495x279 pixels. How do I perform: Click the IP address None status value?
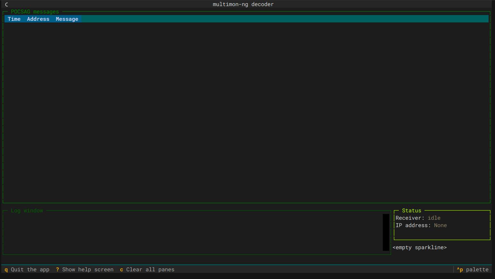(x=440, y=225)
